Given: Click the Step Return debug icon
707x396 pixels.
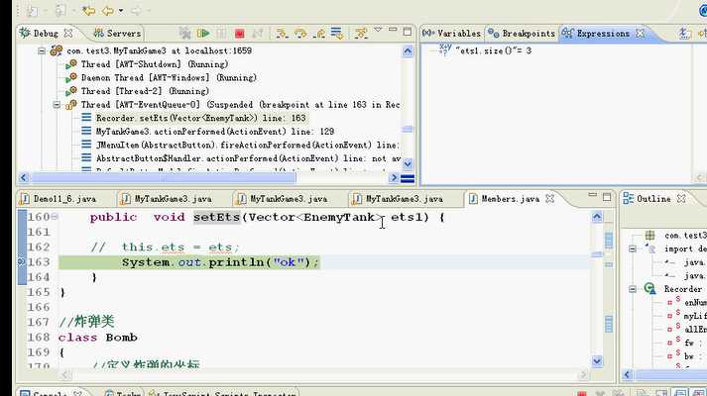Looking at the screenshot, I should (x=319, y=34).
